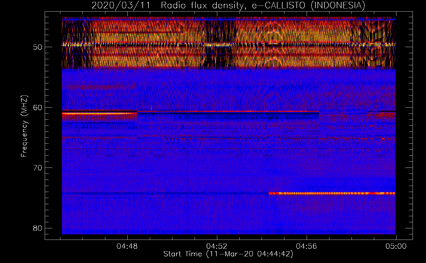Click the 50 frequency tick label

(x=38, y=47)
